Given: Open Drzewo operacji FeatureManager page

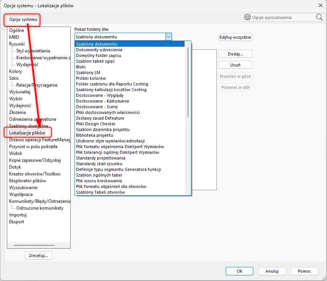Looking at the screenshot, I should coord(39,140).
